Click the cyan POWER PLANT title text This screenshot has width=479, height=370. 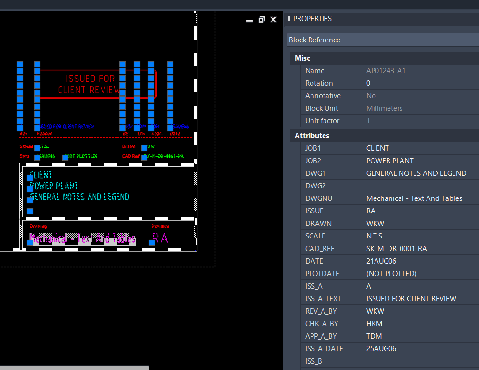coord(54,186)
